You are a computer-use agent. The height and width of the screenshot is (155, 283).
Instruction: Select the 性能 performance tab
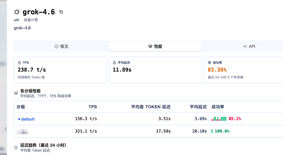pyautogui.click(x=155, y=46)
